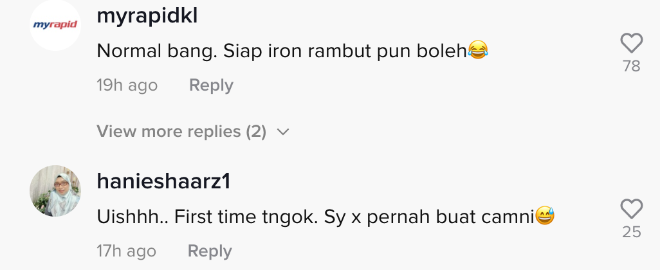Image resolution: width=660 pixels, height=270 pixels.
Task: Open the myrapid logo profile picture
Action: coord(55,25)
